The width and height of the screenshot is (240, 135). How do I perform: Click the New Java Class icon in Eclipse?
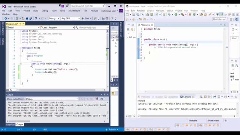coord(194,15)
